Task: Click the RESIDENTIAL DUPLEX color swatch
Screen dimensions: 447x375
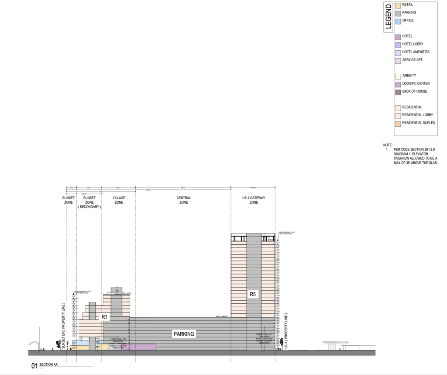Action: pos(397,123)
